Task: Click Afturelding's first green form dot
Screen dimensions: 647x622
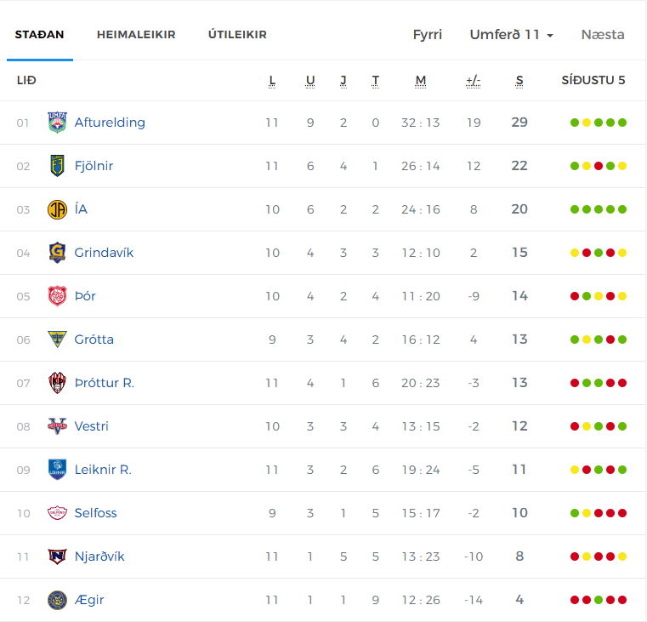Action: (575, 123)
